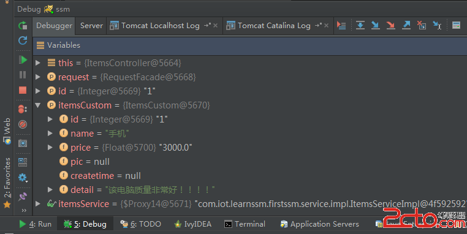The height and width of the screenshot is (234, 467).
Task: Click pin icon on Tomcat Catalina Log tab
Action: coord(318,26)
